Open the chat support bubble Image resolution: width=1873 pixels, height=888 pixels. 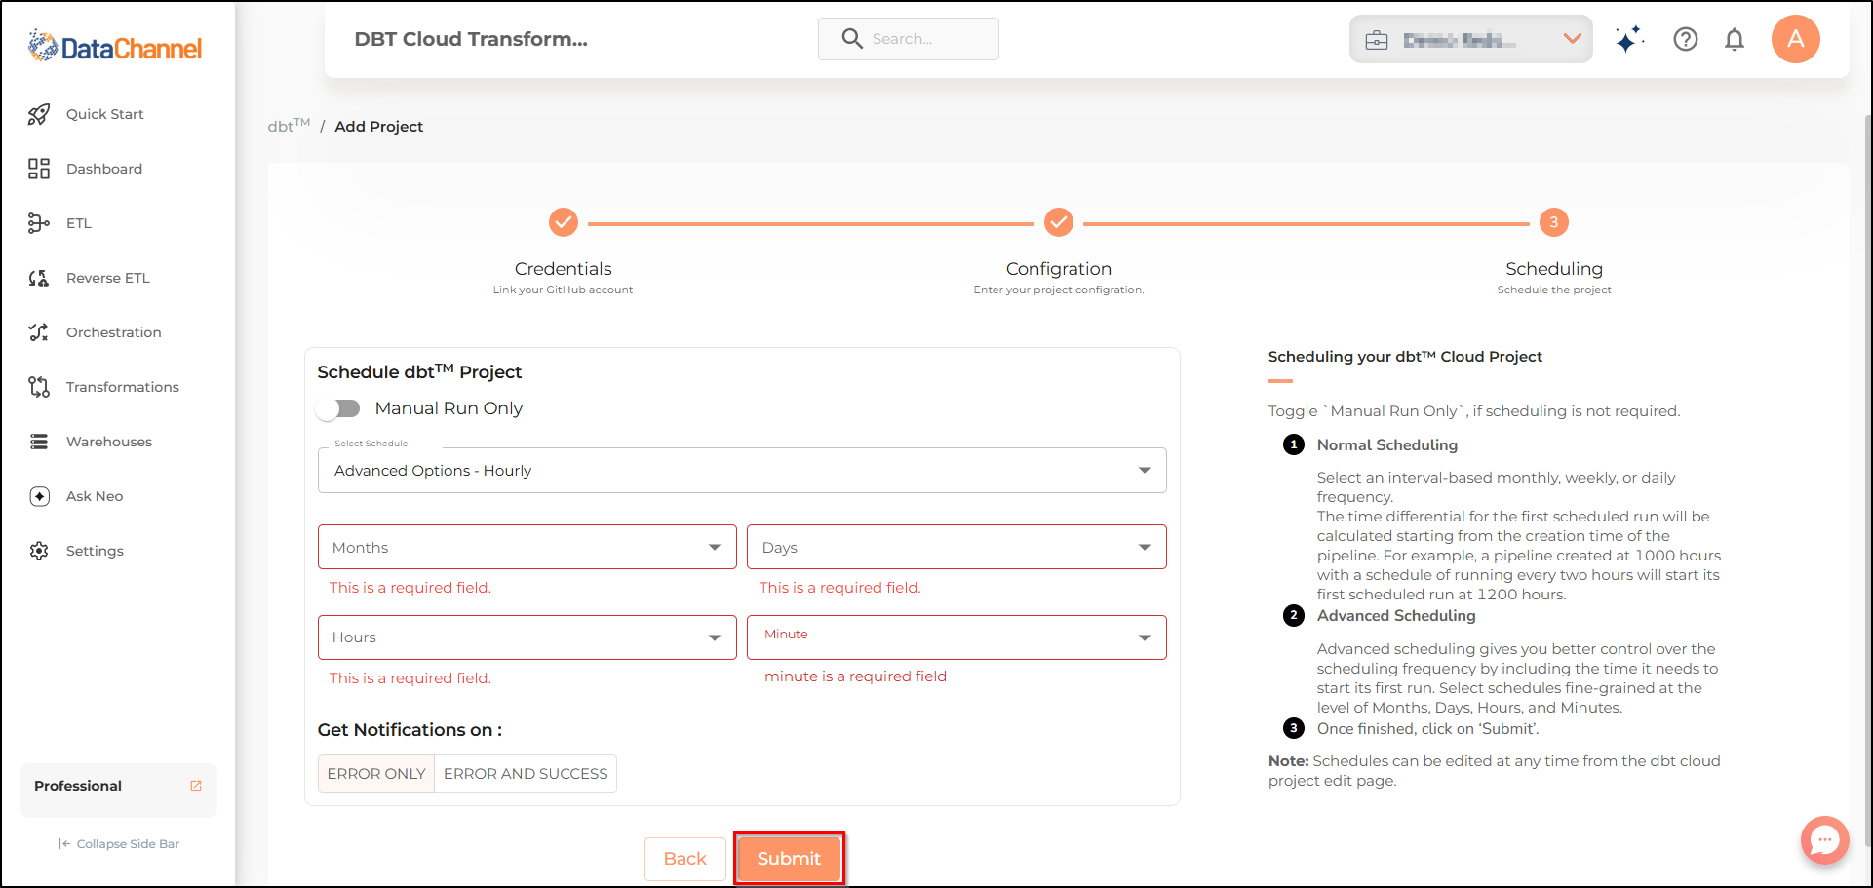coord(1825,839)
